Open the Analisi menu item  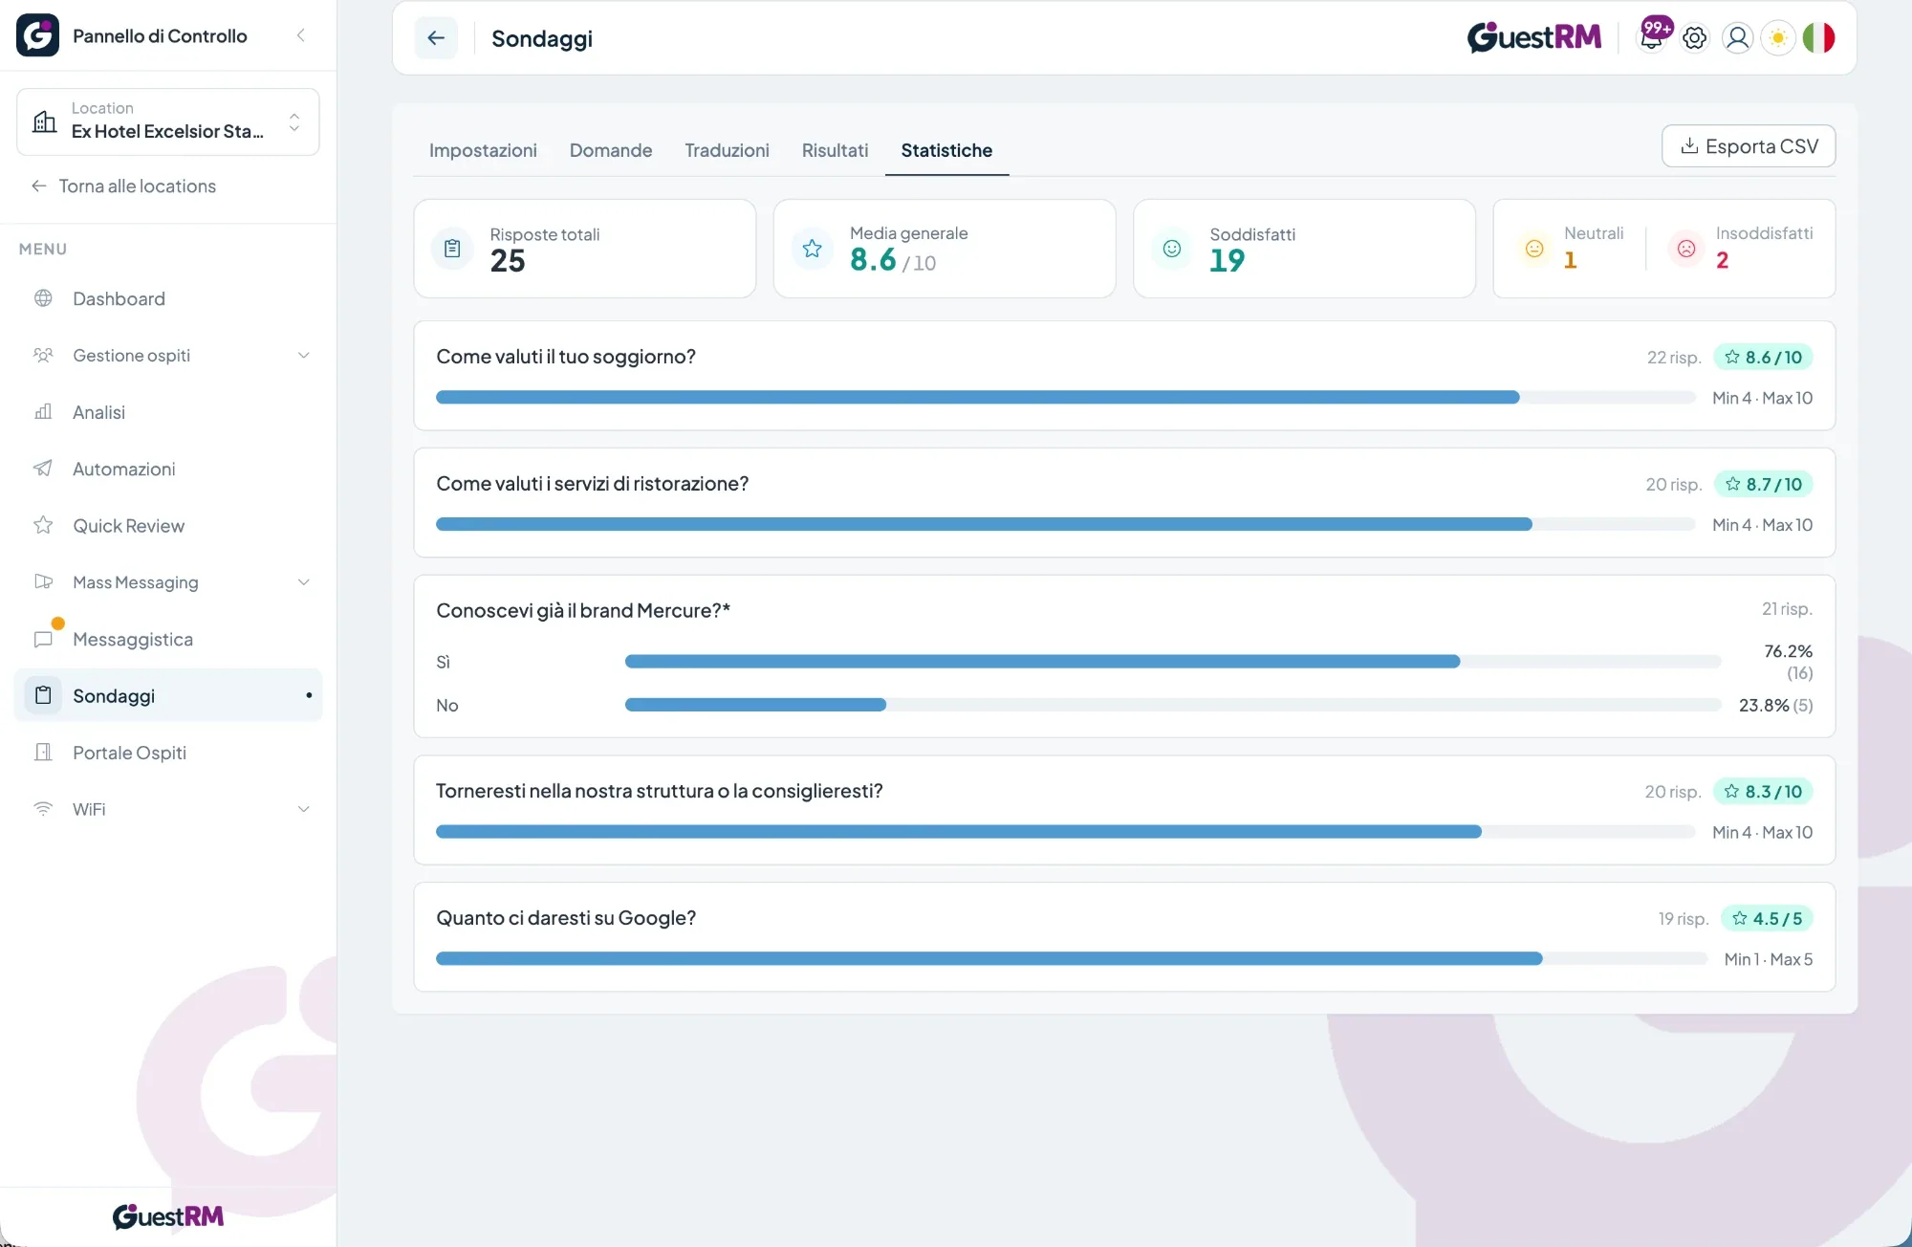[x=168, y=412]
